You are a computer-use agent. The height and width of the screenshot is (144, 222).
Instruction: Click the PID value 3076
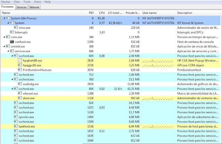point(90,70)
